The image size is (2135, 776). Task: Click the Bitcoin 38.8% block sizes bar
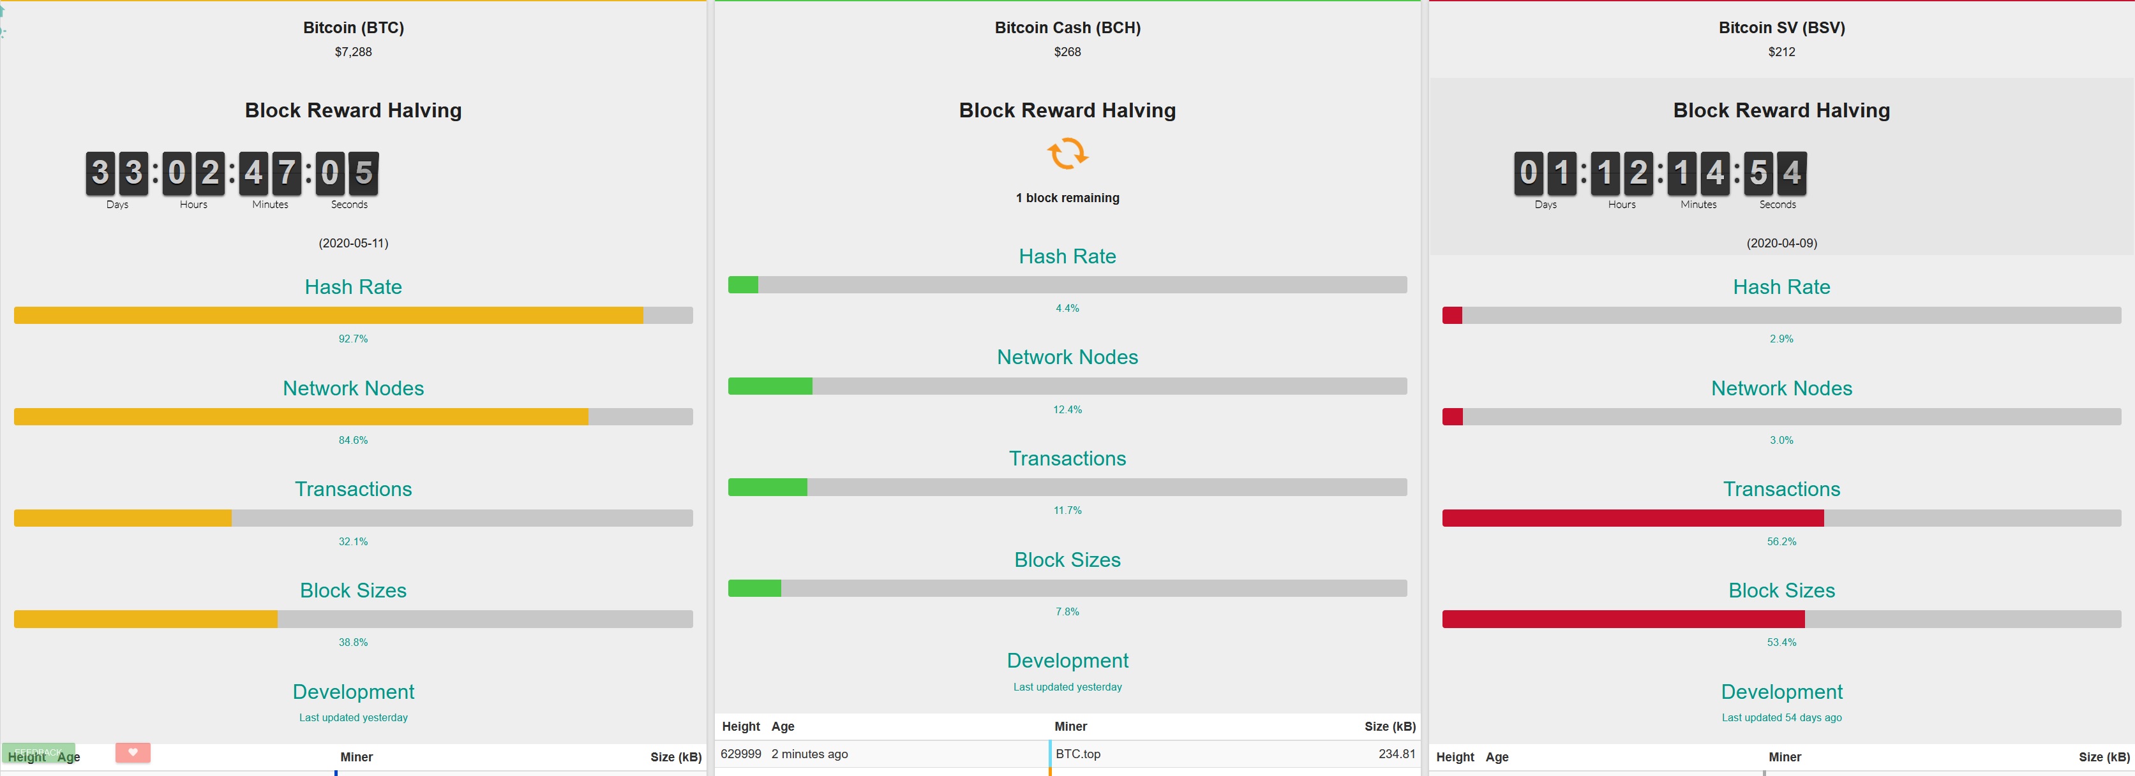pos(353,620)
